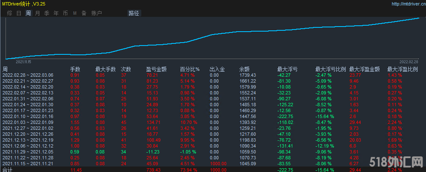Open the 月 monthly statistics tab
This screenshot has width=426, height=172.
pos(37,13)
